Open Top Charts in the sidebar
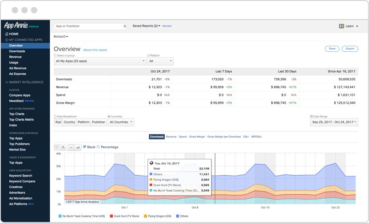This screenshot has height=223, width=369. coord(16,114)
